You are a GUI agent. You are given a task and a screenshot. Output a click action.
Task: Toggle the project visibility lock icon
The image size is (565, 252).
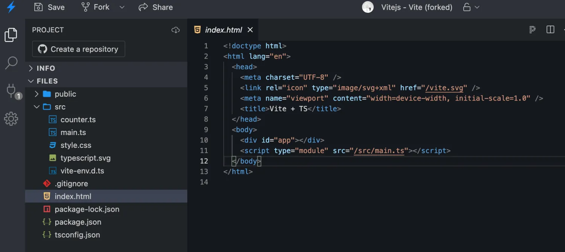(x=467, y=7)
